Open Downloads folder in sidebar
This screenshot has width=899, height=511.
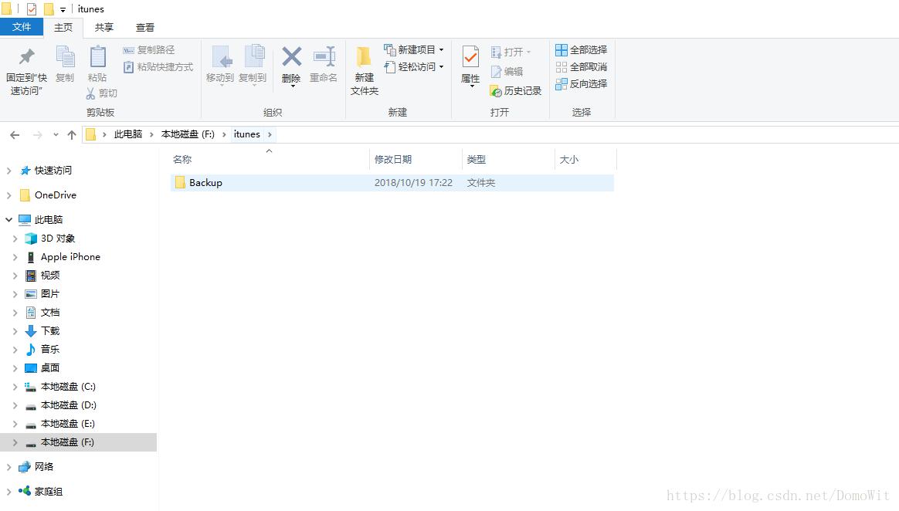pyautogui.click(x=43, y=330)
